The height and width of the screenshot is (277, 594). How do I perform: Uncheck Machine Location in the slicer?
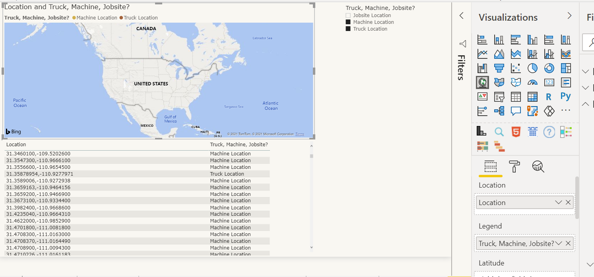348,22
